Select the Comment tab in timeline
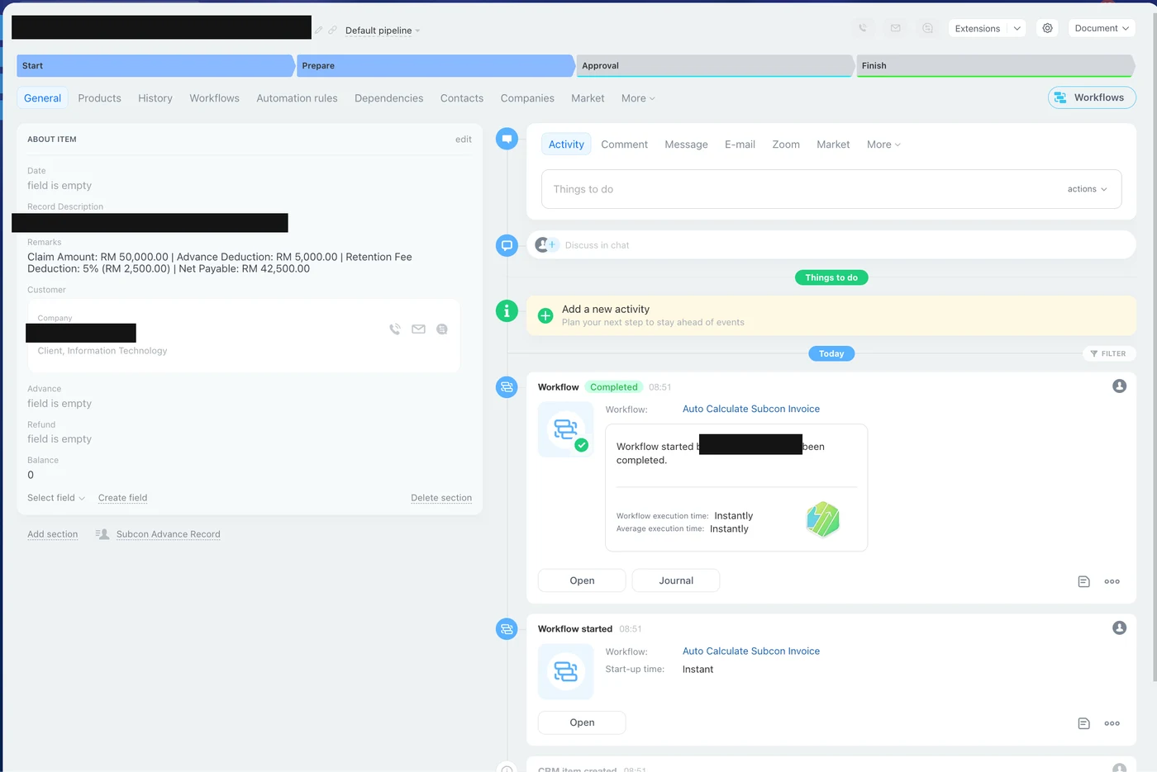 pos(624,144)
